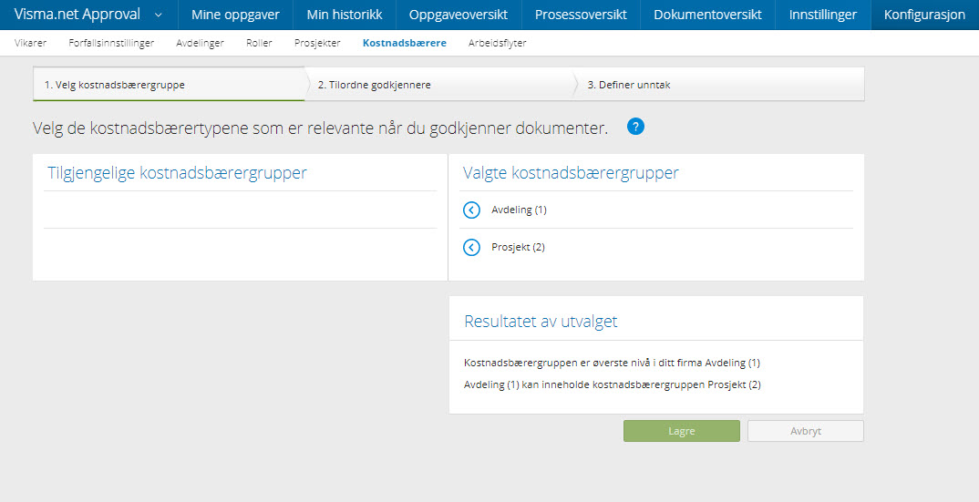
Task: Click the 'kan inneholde kostnadsbærergruppen Prosjekt' line
Action: tap(613, 384)
